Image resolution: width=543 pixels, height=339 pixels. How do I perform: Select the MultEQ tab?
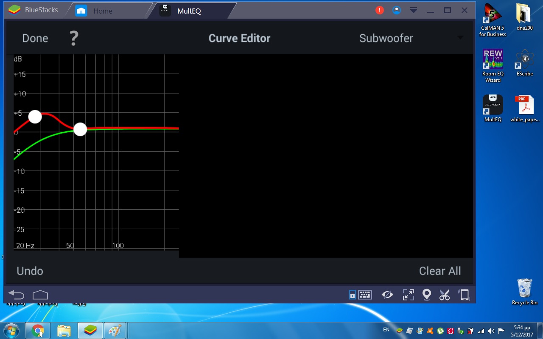point(189,11)
